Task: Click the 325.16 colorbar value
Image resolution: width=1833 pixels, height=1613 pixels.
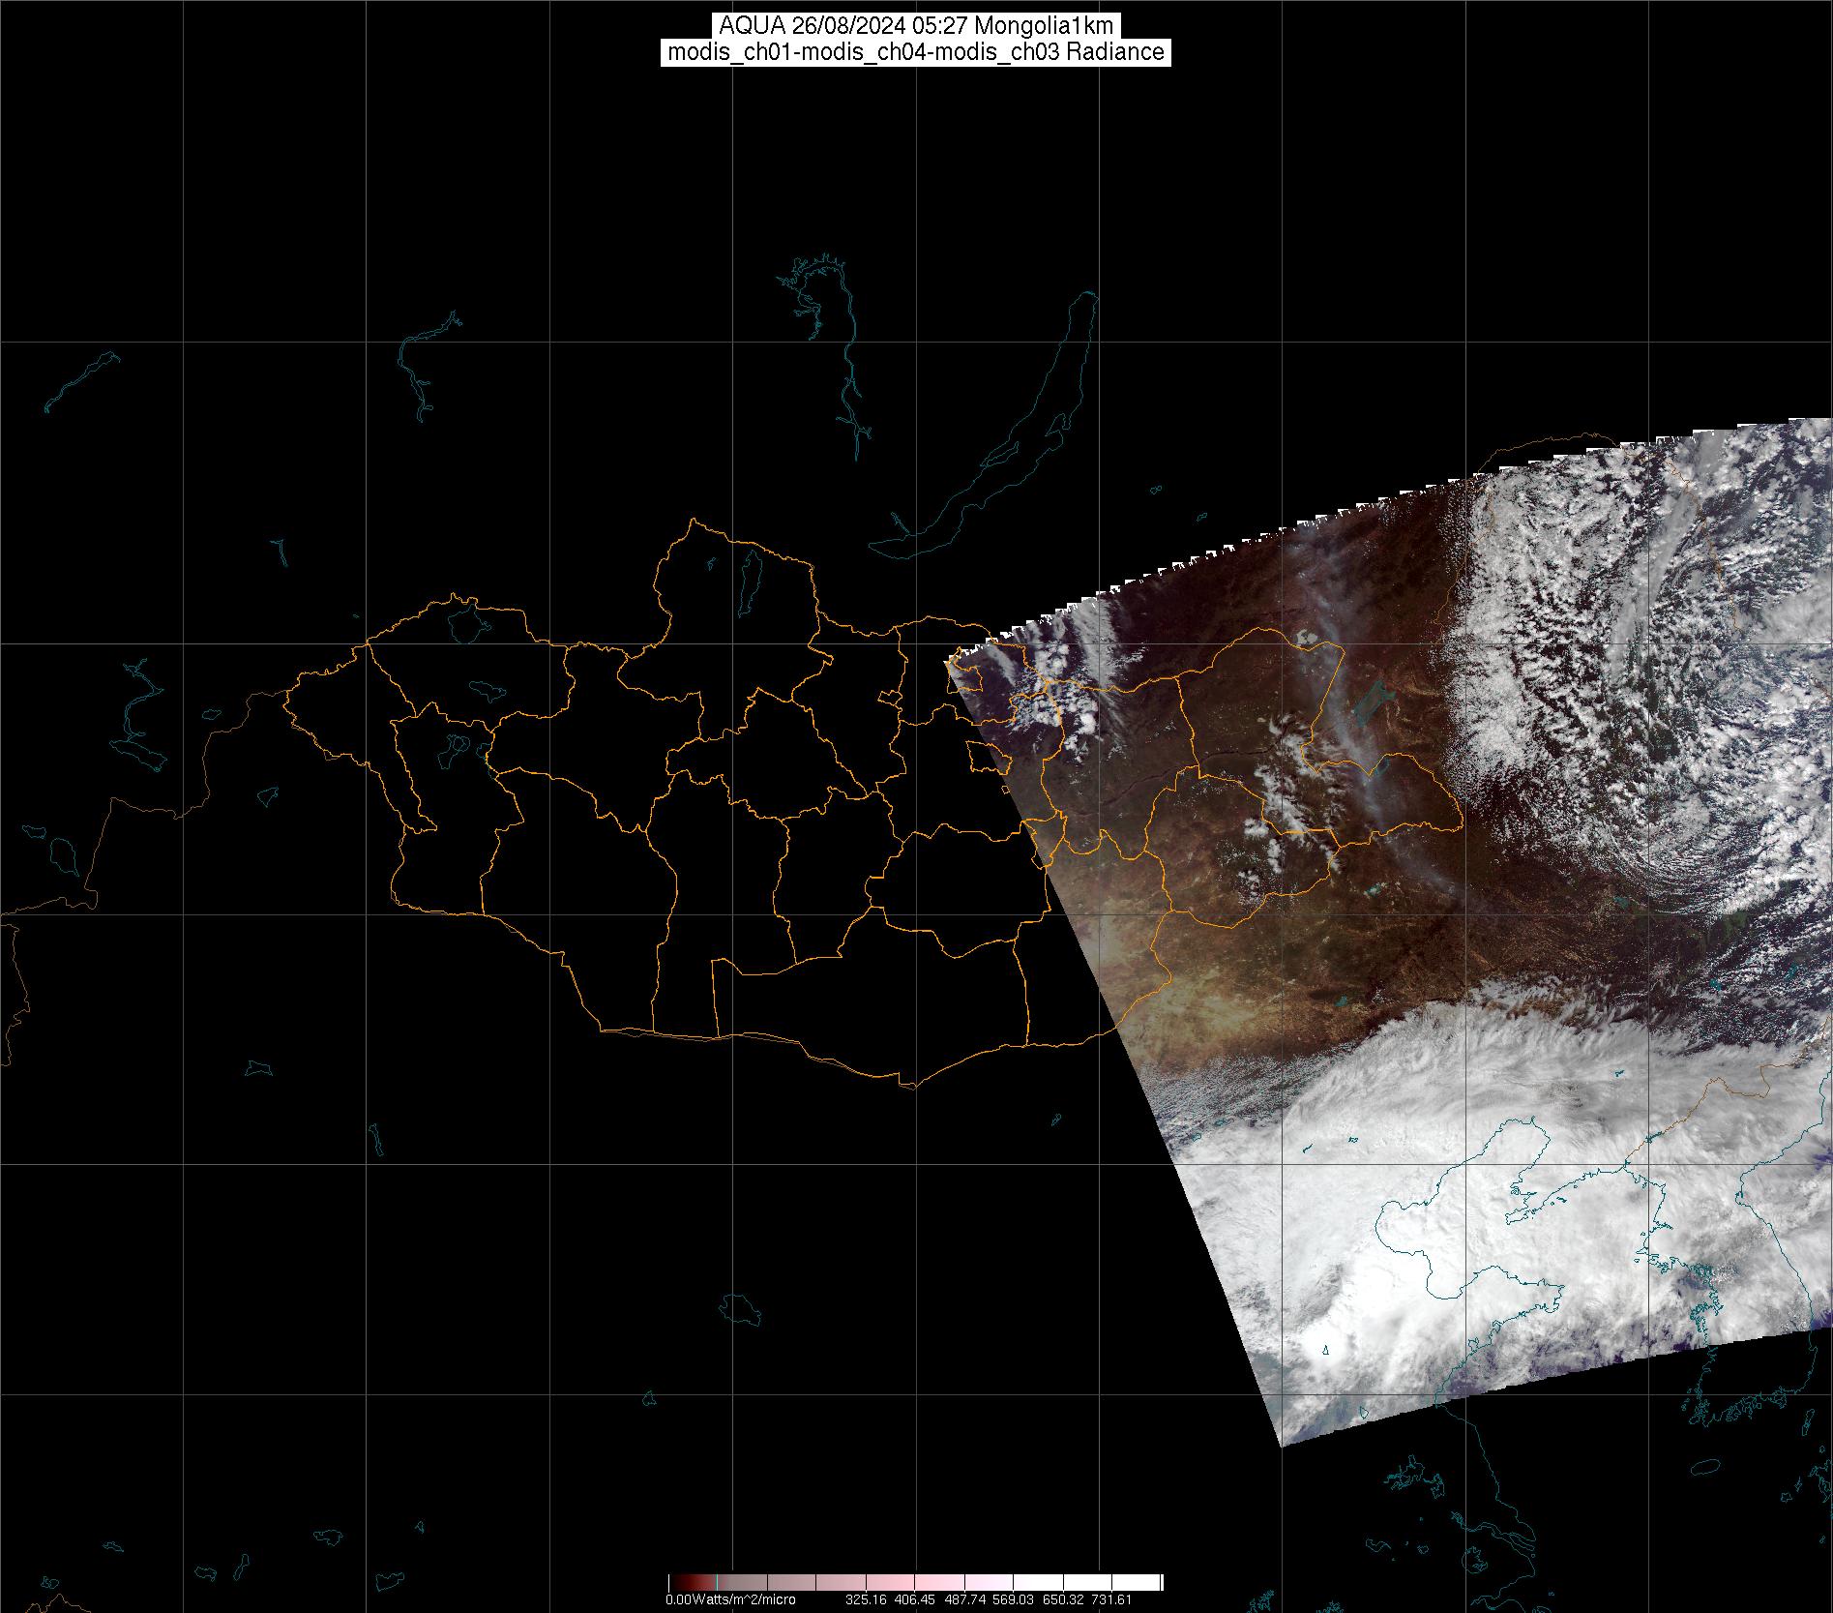Action: tap(866, 1599)
